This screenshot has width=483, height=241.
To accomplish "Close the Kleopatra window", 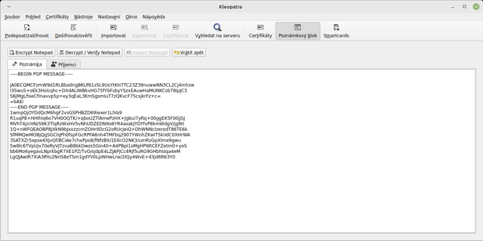I will [475, 7].
